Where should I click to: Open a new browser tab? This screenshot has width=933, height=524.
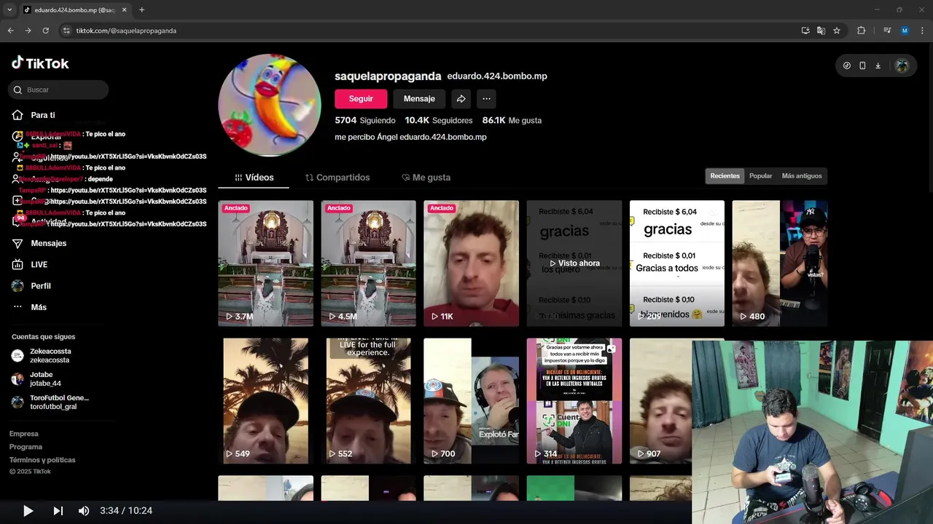(x=141, y=9)
